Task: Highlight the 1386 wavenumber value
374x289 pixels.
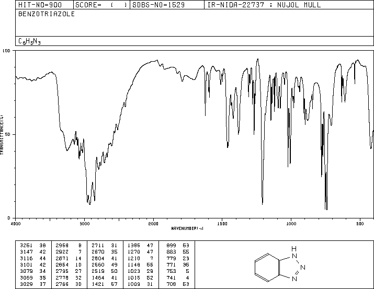Action: 134,246
